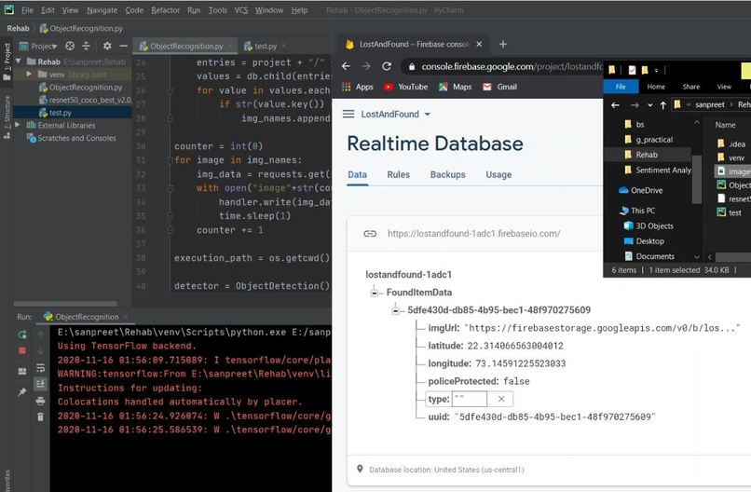Image resolution: width=751 pixels, height=492 pixels.
Task: Collapse the Rehab root project node
Action: click(x=19, y=61)
